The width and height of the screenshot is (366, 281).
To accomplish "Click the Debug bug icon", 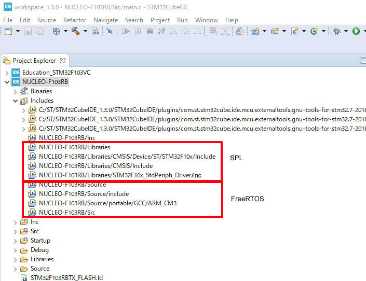I will tap(335, 31).
